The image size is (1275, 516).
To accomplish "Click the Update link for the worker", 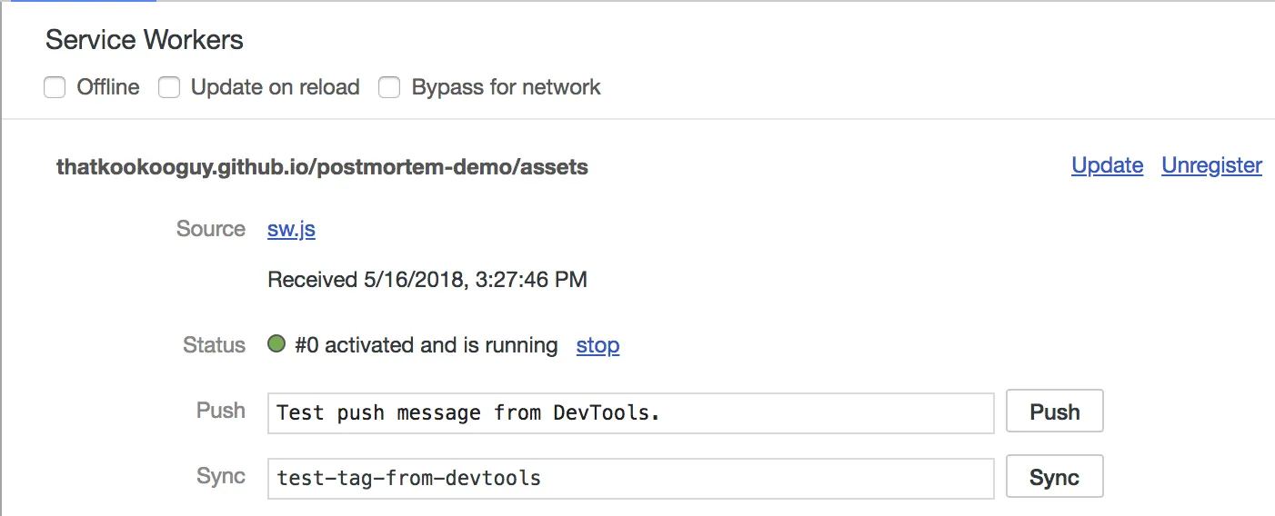I will (1107, 165).
